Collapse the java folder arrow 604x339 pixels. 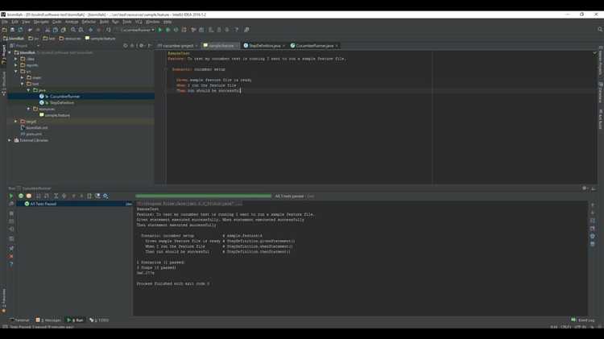pos(28,90)
